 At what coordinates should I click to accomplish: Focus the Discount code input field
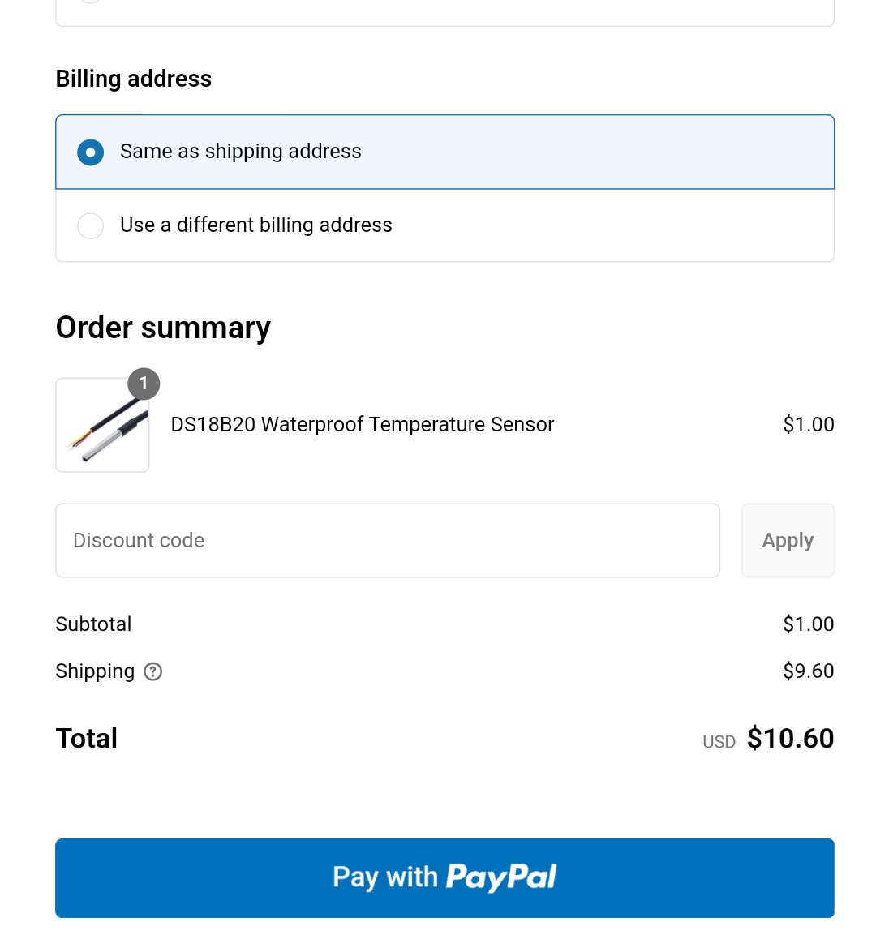[387, 541]
